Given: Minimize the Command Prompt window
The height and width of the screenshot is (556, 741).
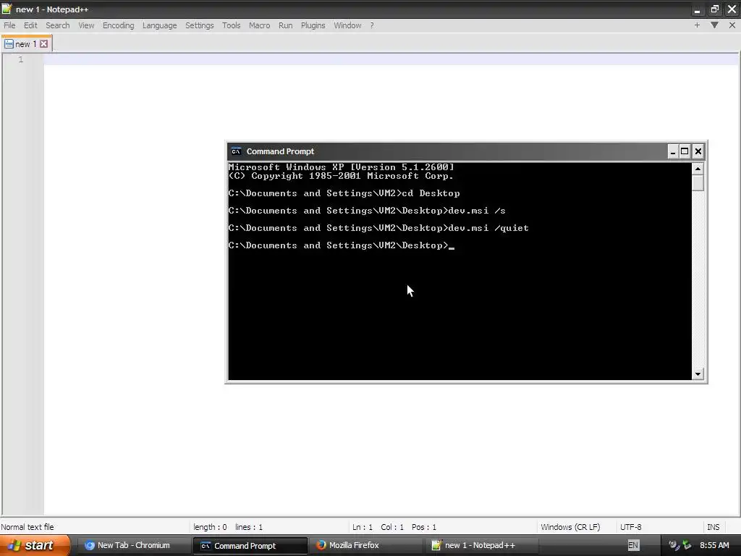Looking at the screenshot, I should click(673, 151).
